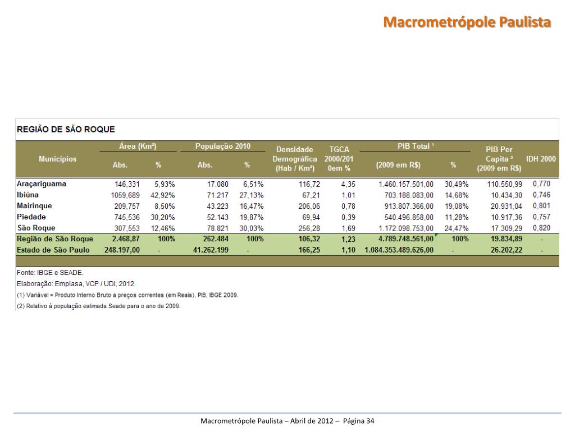Viewport: 575px width, 431px height.
Task: Click the Área (Km²) header
Action: click(138, 146)
